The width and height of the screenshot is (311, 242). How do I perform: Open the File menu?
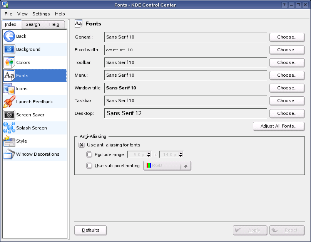pyautogui.click(x=8, y=14)
